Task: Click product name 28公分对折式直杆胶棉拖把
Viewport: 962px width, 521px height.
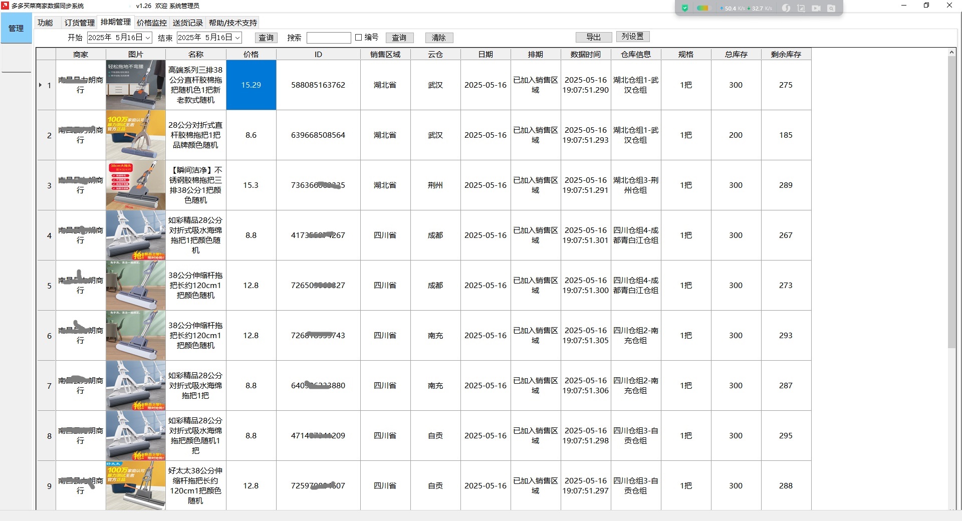Action: coord(195,135)
